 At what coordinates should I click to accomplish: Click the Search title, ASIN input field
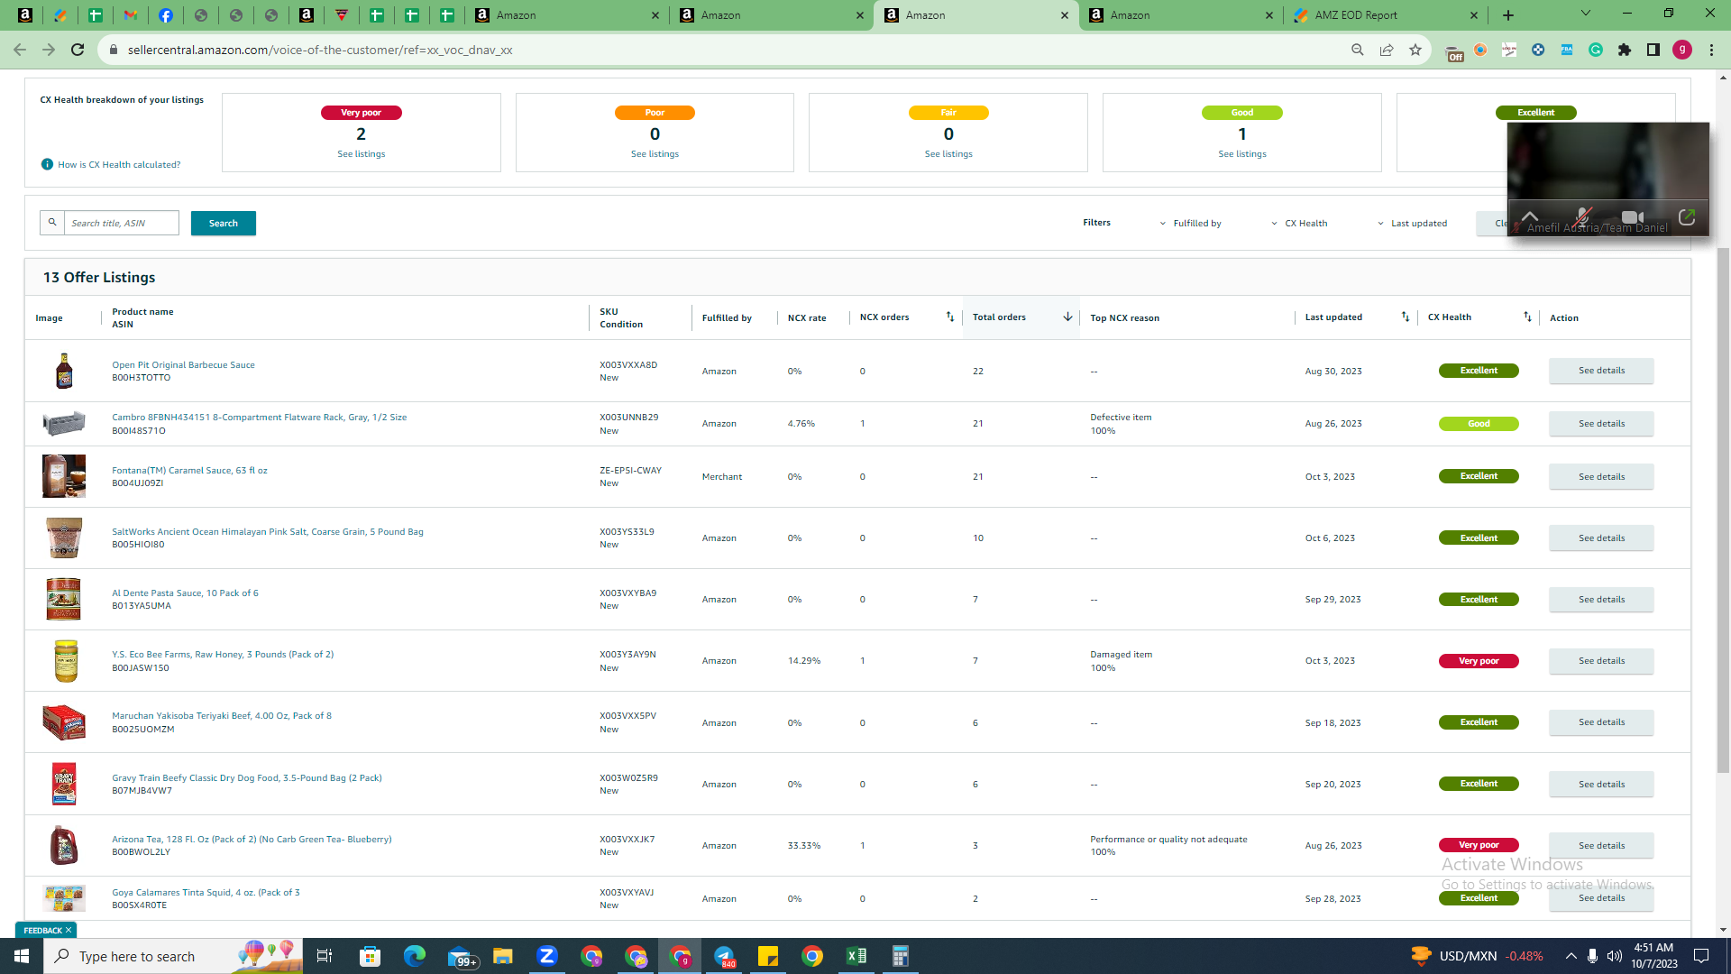click(x=122, y=223)
